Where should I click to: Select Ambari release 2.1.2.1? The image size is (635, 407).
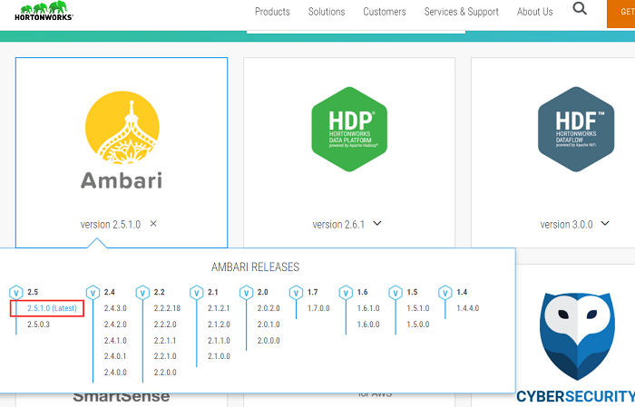pos(219,308)
